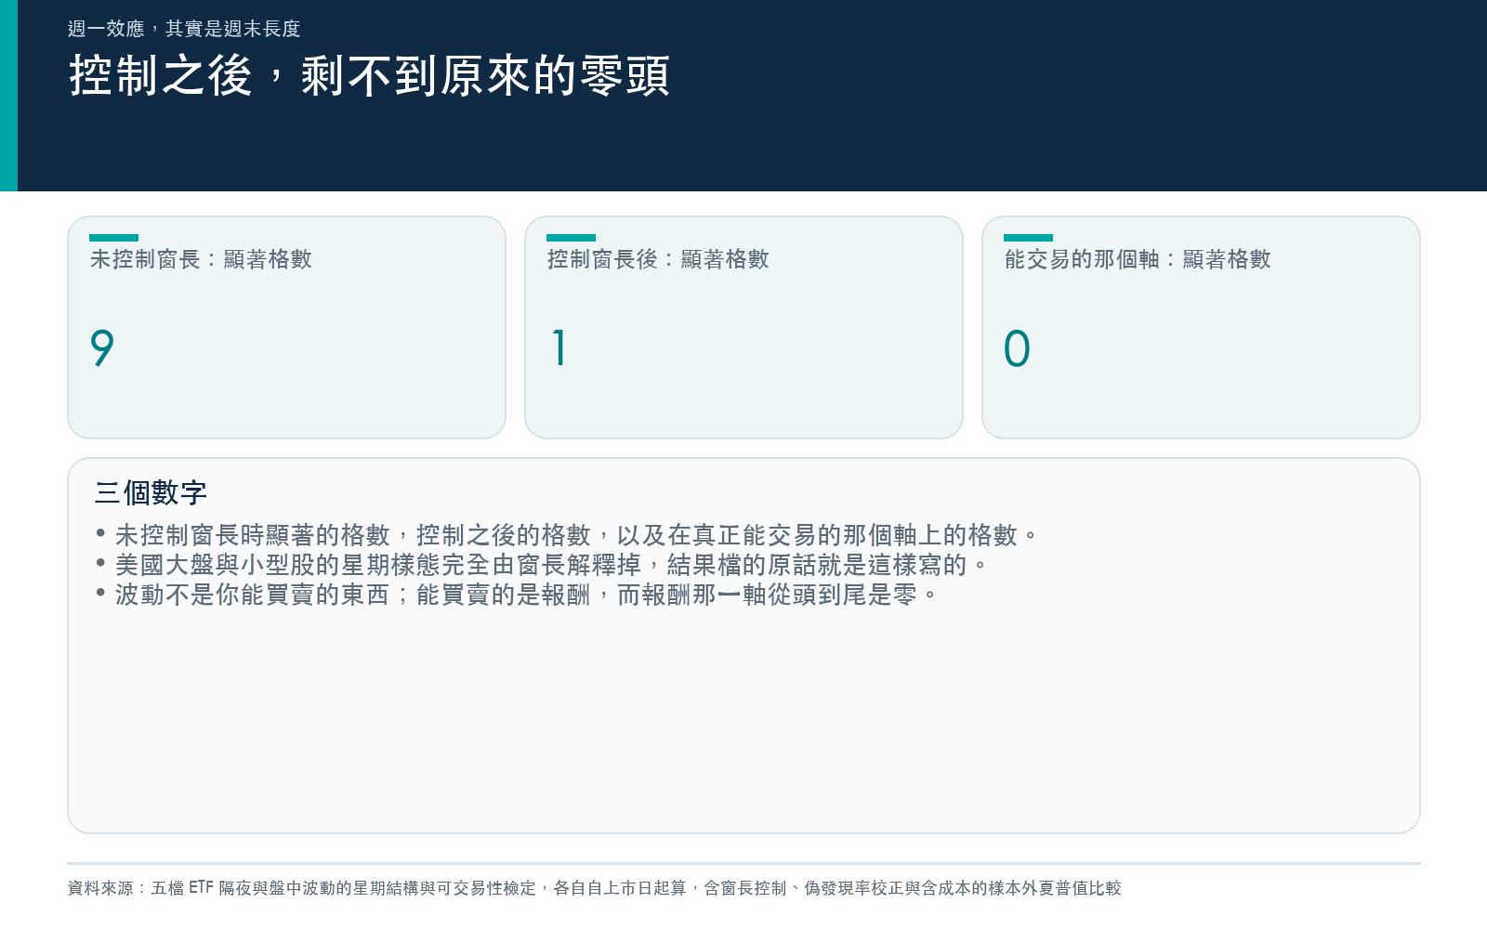
Task: Click the label 控制窗長後：顯著格數
Action: (658, 259)
